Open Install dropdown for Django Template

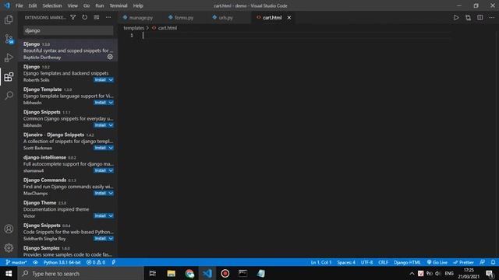pyautogui.click(x=111, y=102)
